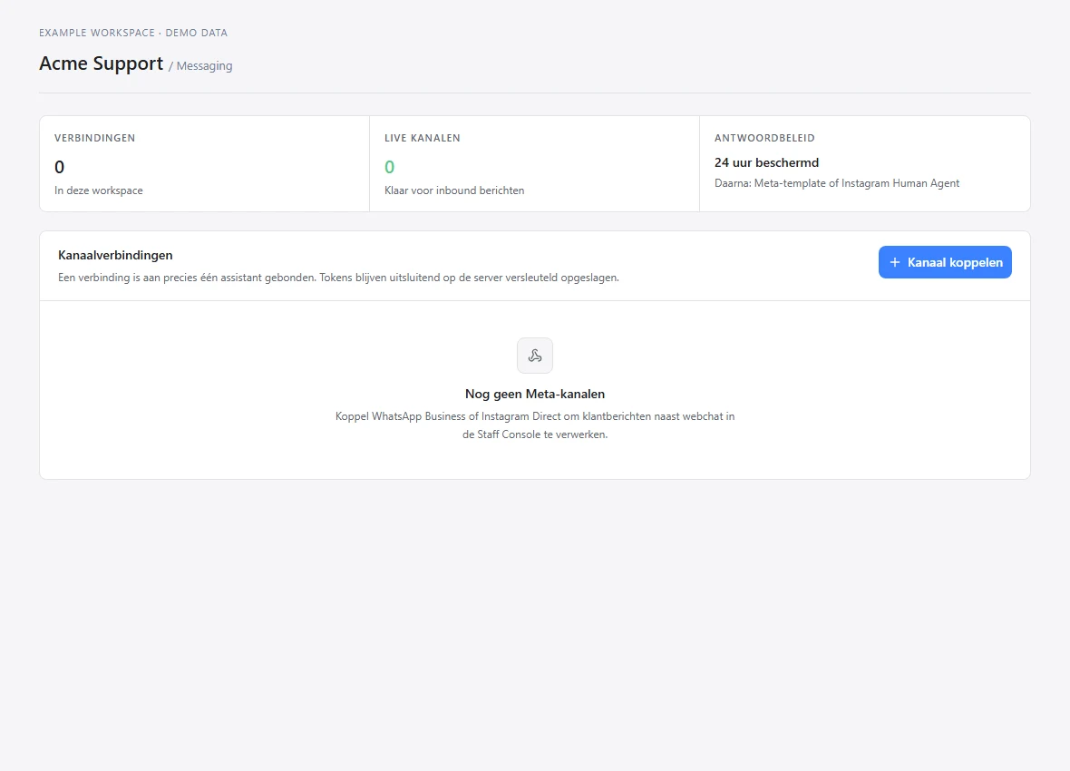Click the Nog geen Meta-kanalen heading

click(x=535, y=394)
